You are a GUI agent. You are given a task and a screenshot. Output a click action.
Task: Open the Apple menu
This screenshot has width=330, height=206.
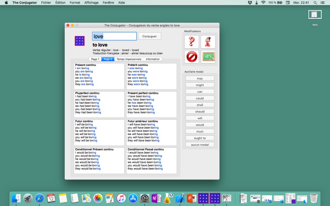click(x=6, y=2)
